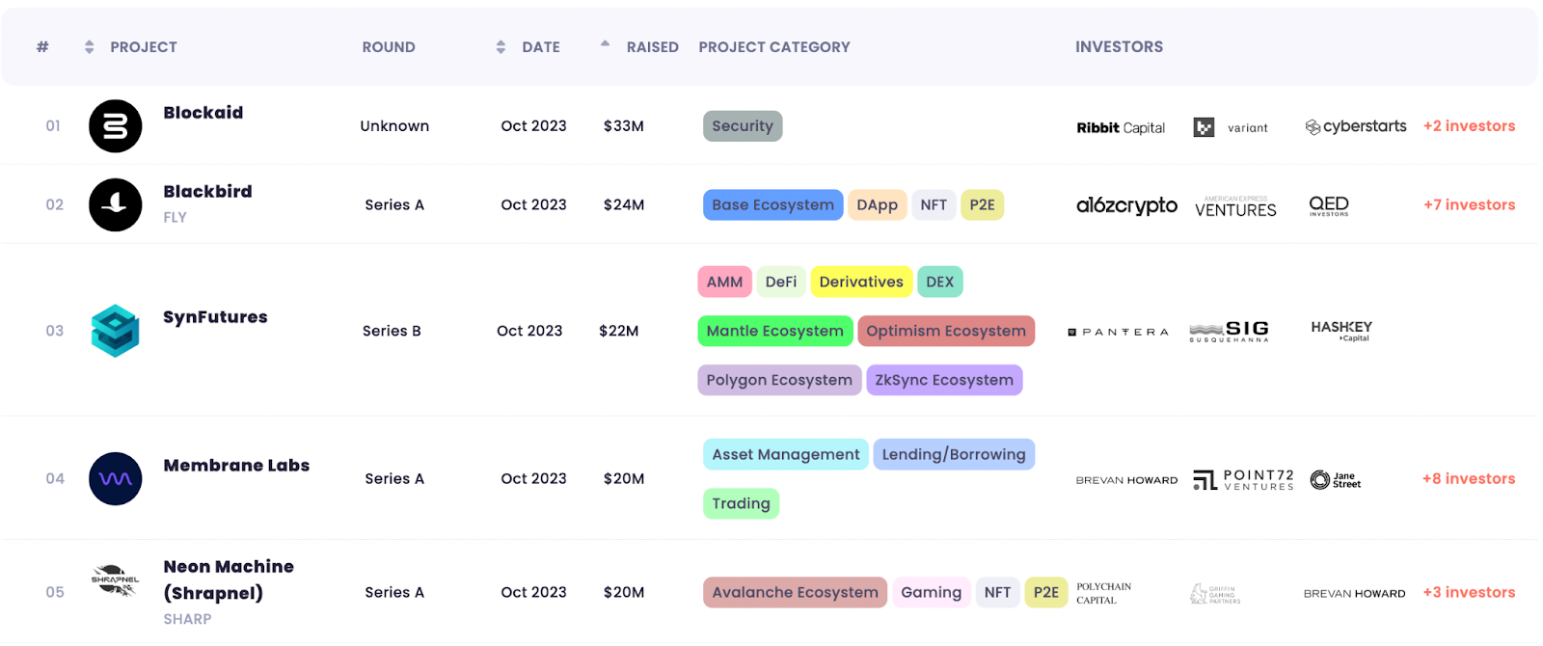Show Blockaid's +2 more investors
Screen dimensions: 1543x646
pos(1469,126)
